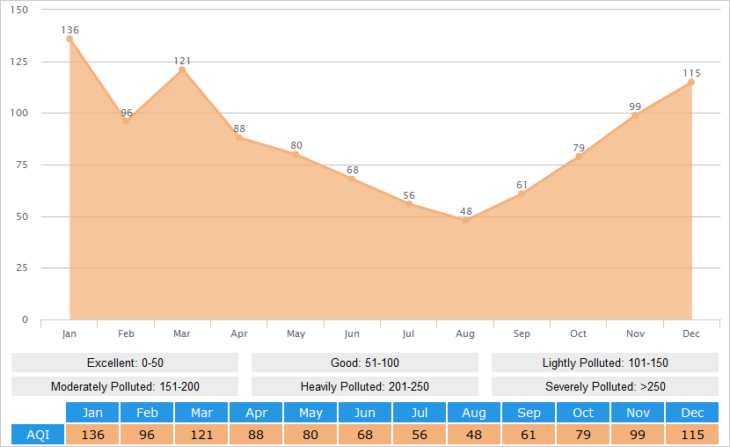
Task: Click the orange '99' cell in the AQI table row
Action: pos(638,435)
